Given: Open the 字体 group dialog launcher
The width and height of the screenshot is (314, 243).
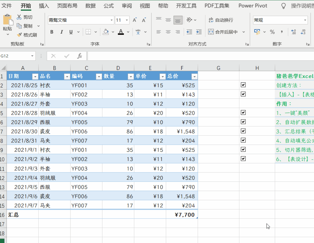Looking at the screenshot, I should [x=149, y=44].
